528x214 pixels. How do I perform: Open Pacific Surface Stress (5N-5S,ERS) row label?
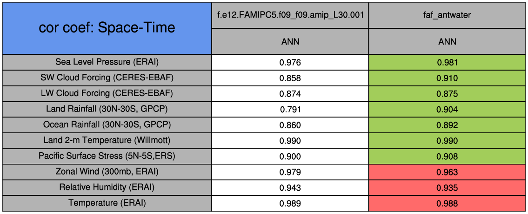(107, 156)
